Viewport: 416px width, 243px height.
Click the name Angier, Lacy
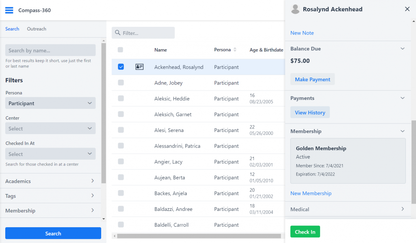169,162
